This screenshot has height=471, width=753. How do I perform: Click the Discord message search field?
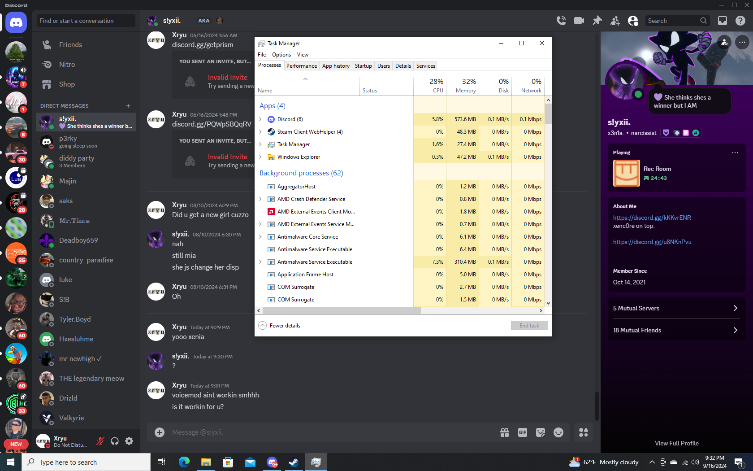[677, 21]
